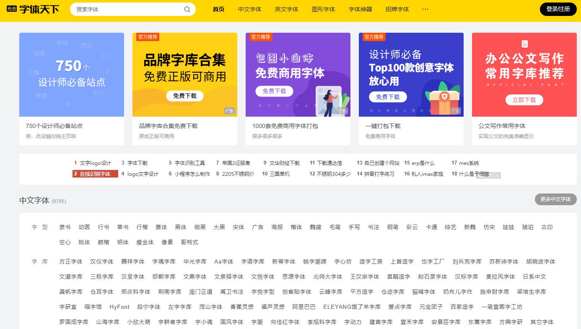Screen dimensions: 581x329
Task: Open the 造字工房 foundry
Action: [371, 261]
